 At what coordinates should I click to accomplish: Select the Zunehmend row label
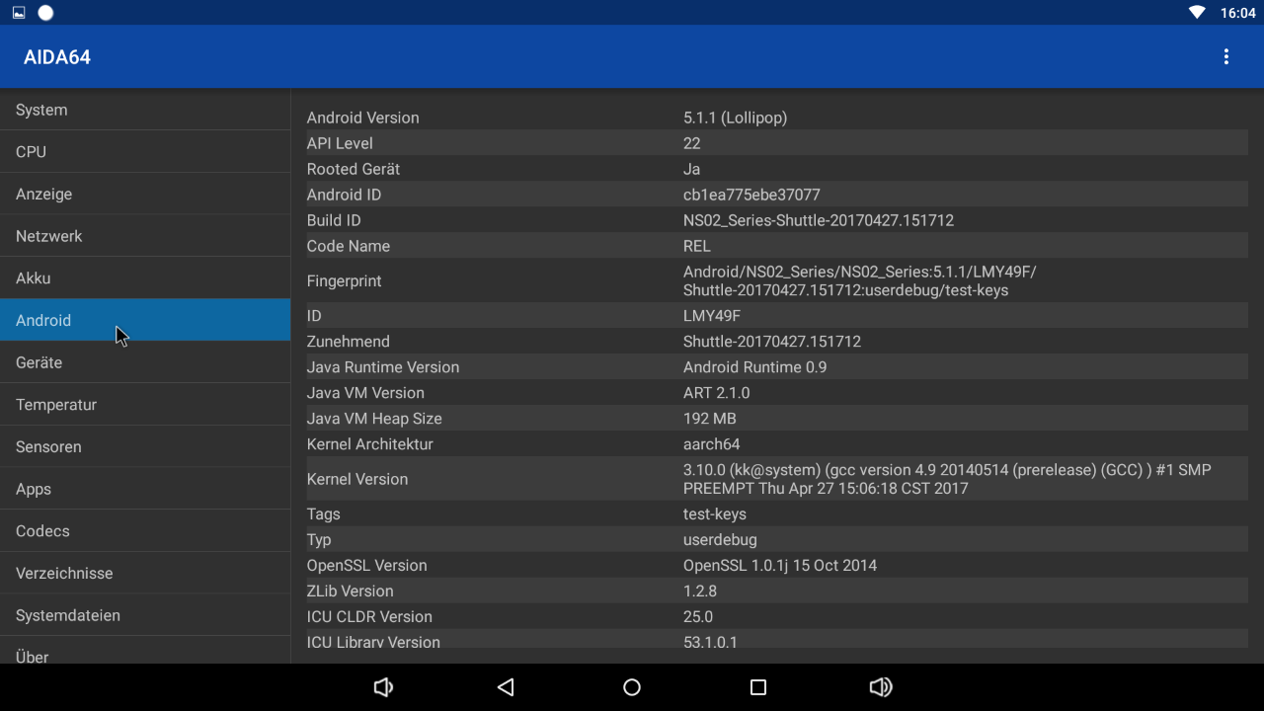pos(348,342)
